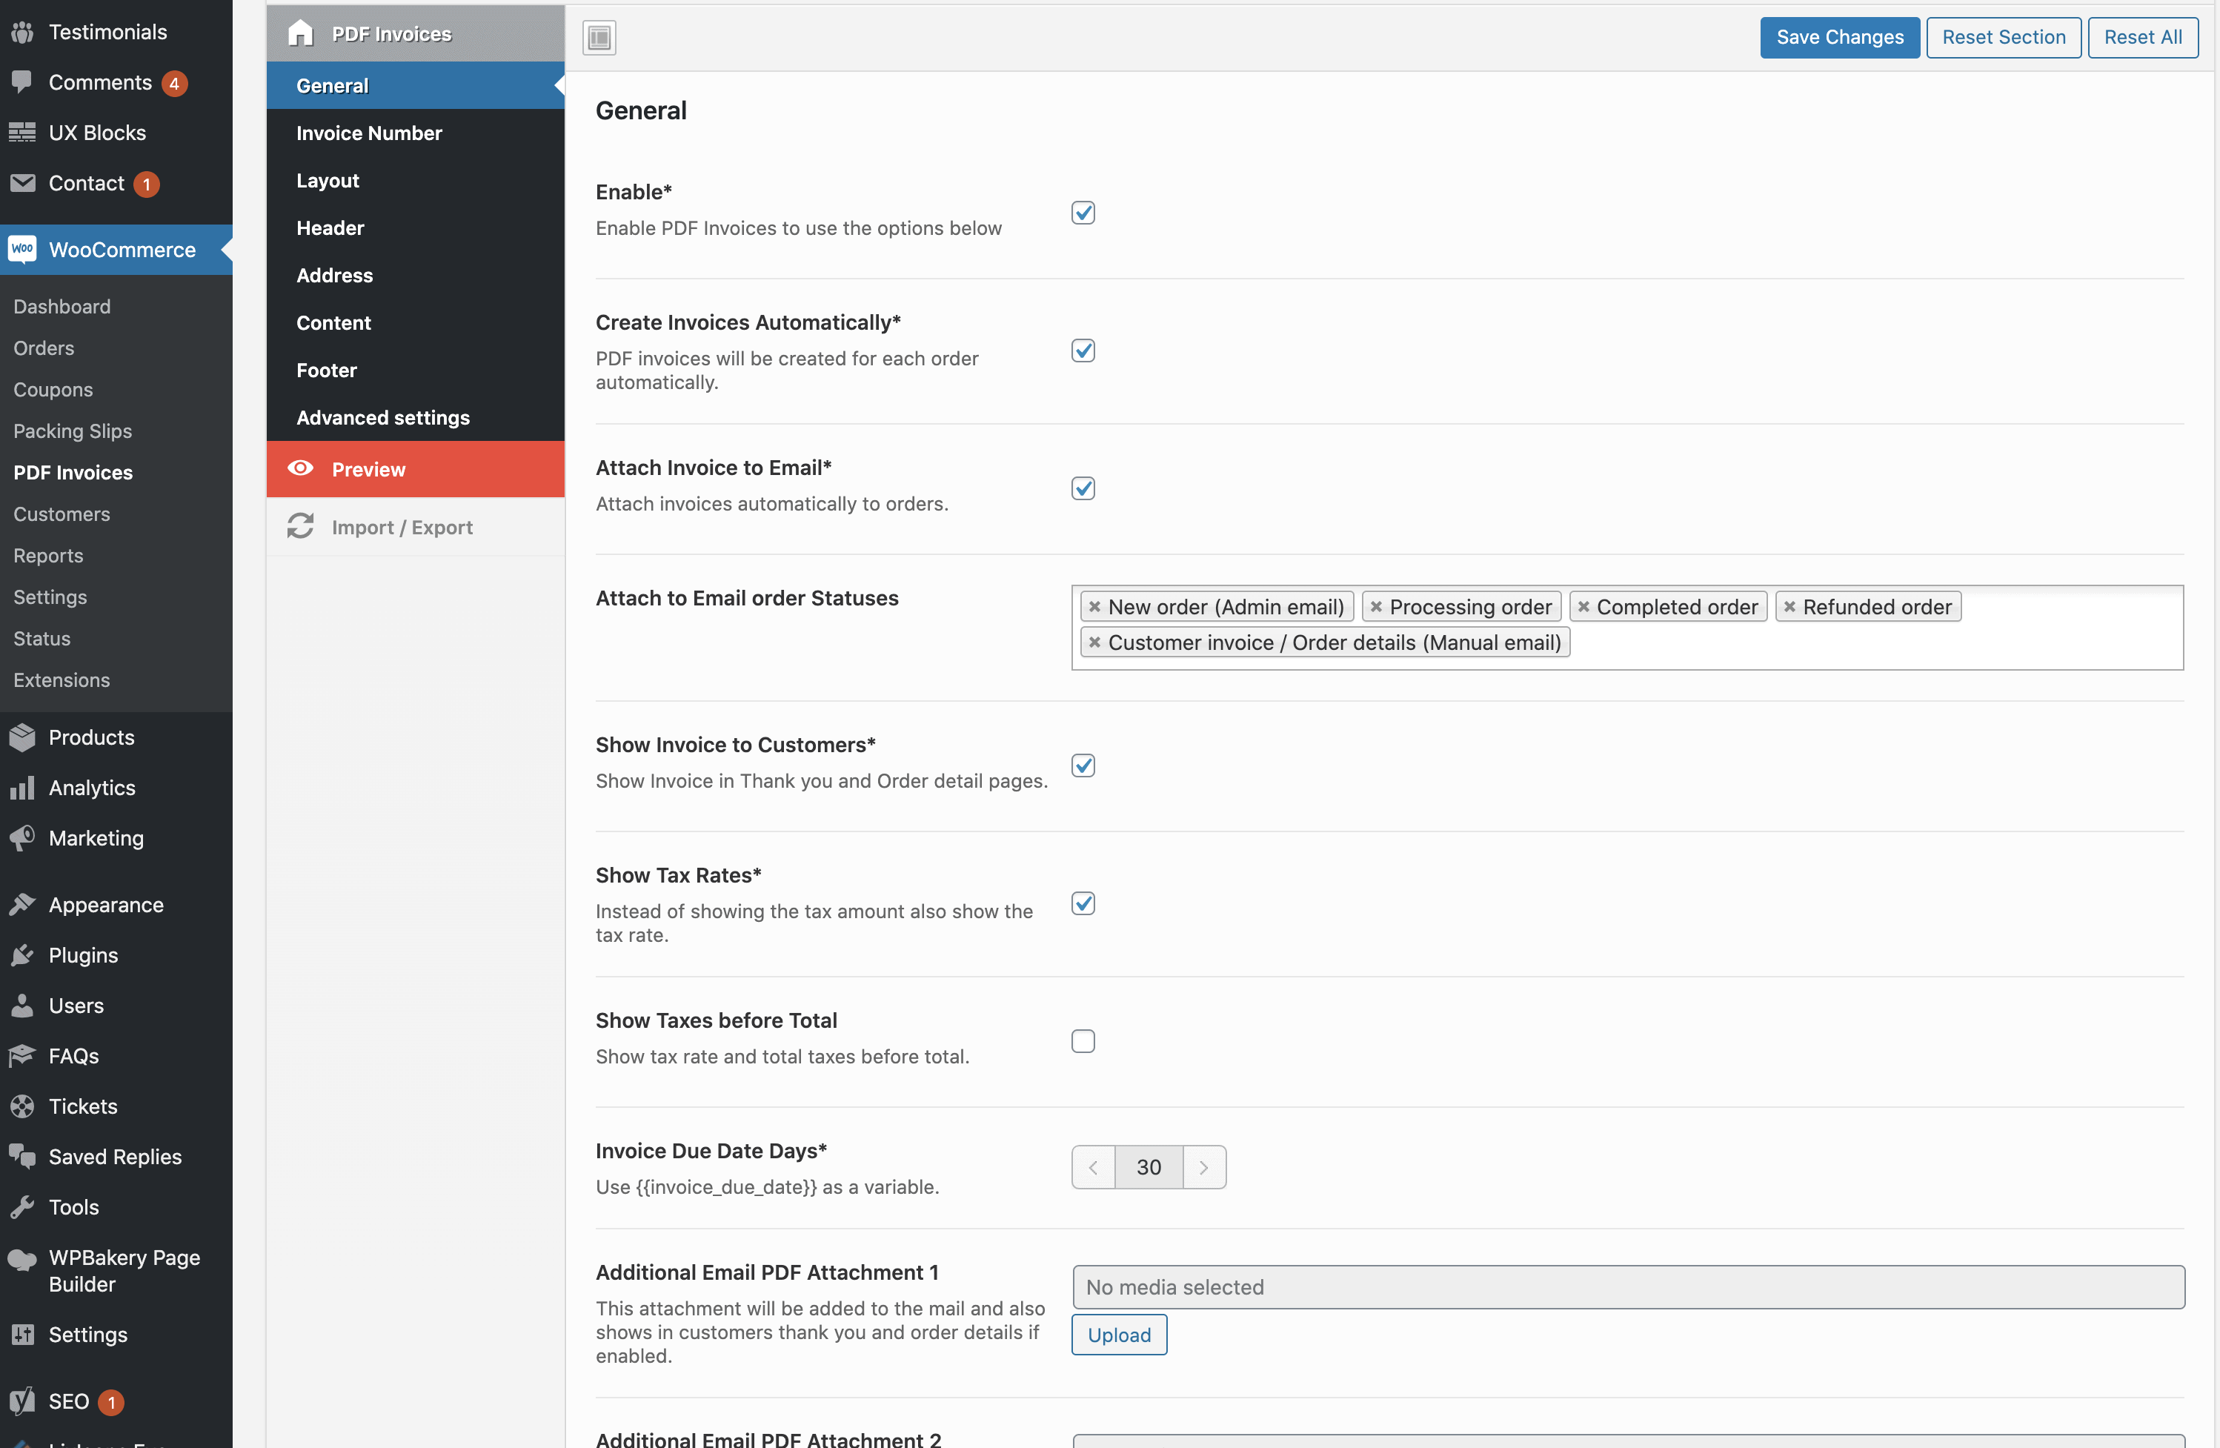Click the Save Changes button
This screenshot has width=2220, height=1448.
(x=1838, y=37)
